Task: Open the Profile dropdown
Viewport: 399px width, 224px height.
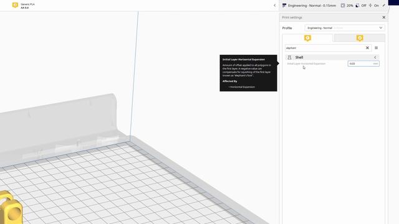Action: (x=345, y=28)
